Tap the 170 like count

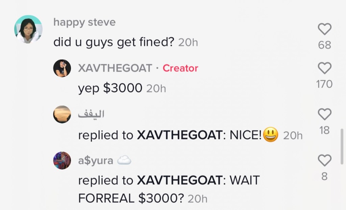[324, 84]
